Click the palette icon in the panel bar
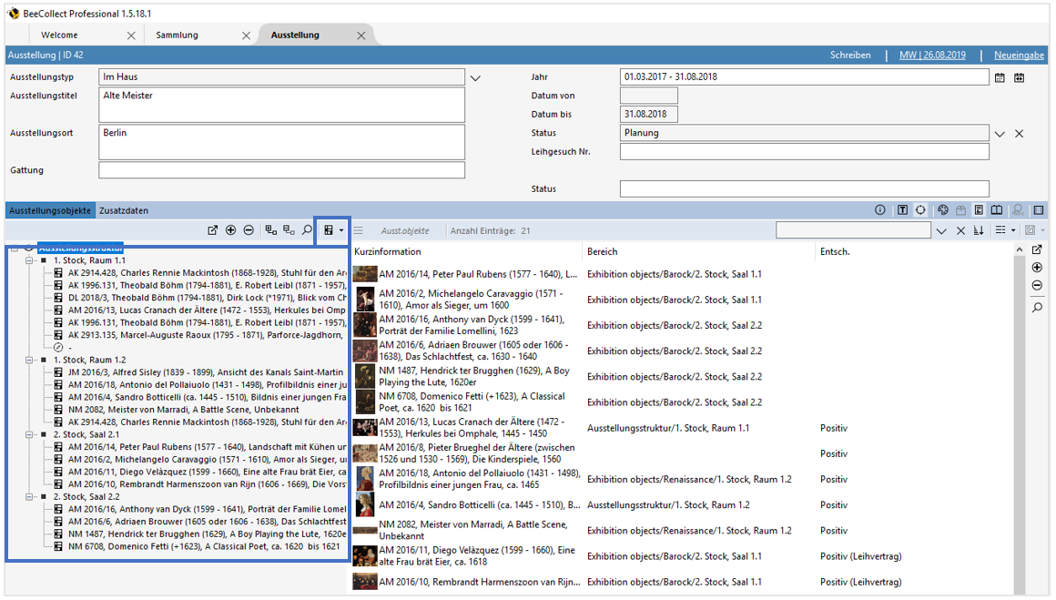Image resolution: width=1056 pixels, height=600 pixels. pos(943,210)
